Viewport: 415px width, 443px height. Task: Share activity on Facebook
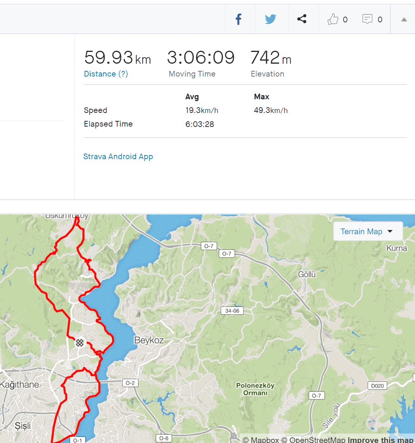pyautogui.click(x=239, y=19)
